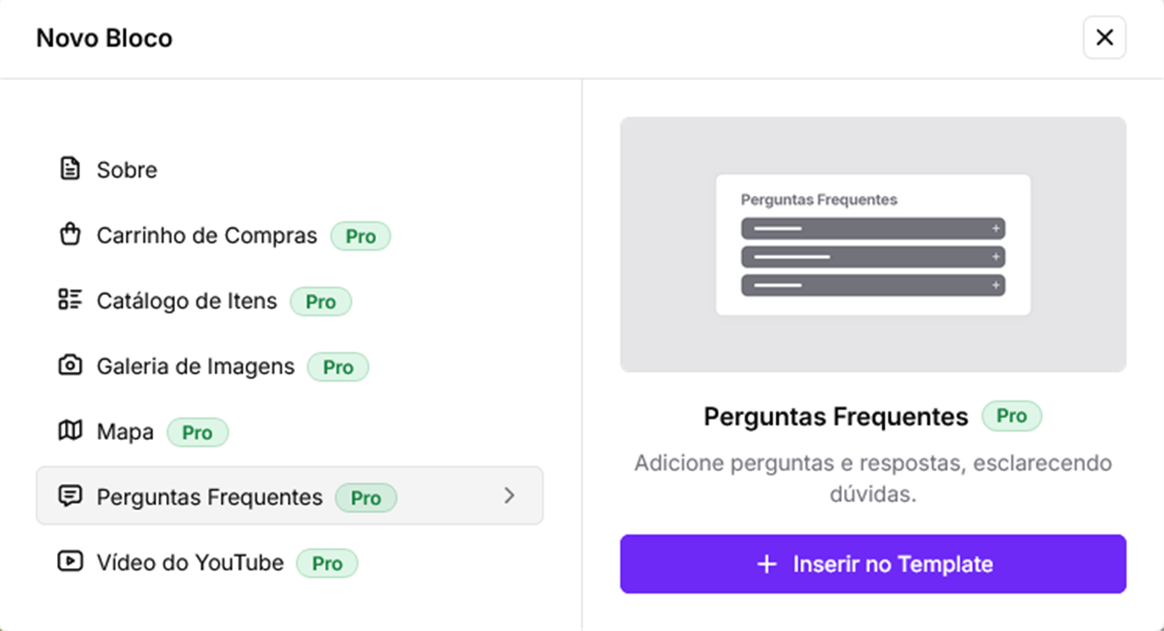Click the Galeria de Imagens camera icon
The image size is (1164, 631).
click(70, 366)
